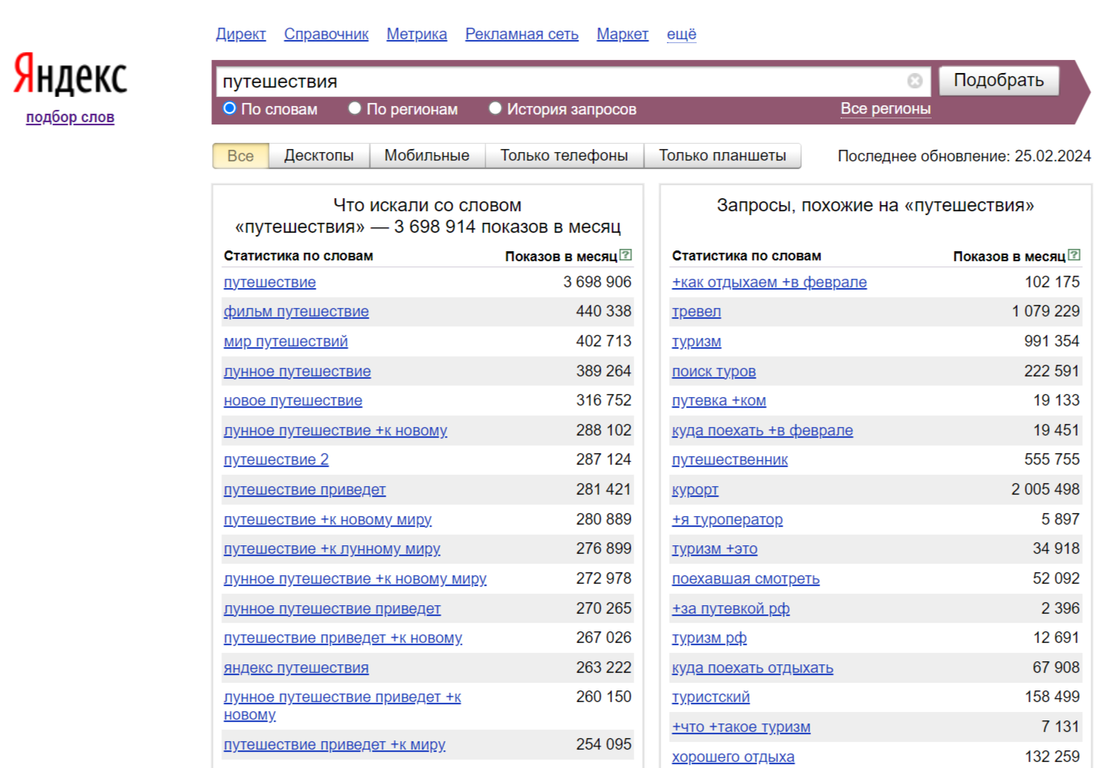
Task: Open the keyword "фильм путешествие"
Action: (296, 312)
